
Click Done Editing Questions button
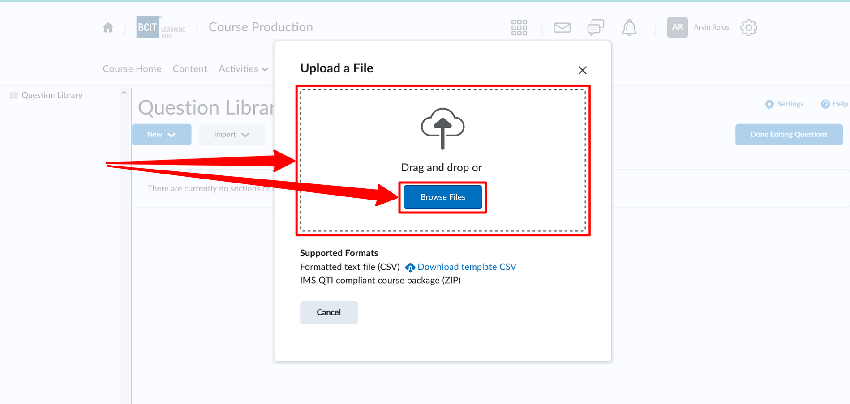click(x=789, y=135)
